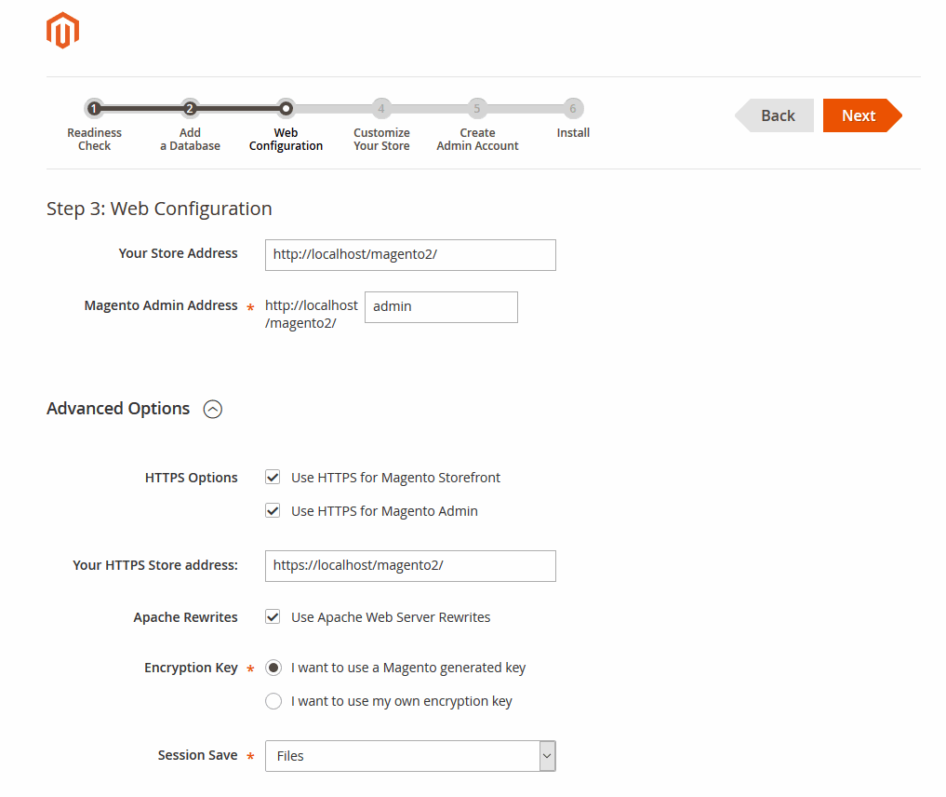Click step 1 Readiness Check circle

pyautogui.click(x=94, y=109)
